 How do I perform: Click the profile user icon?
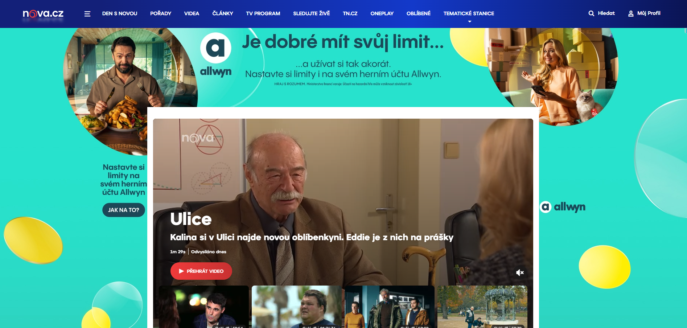point(631,13)
